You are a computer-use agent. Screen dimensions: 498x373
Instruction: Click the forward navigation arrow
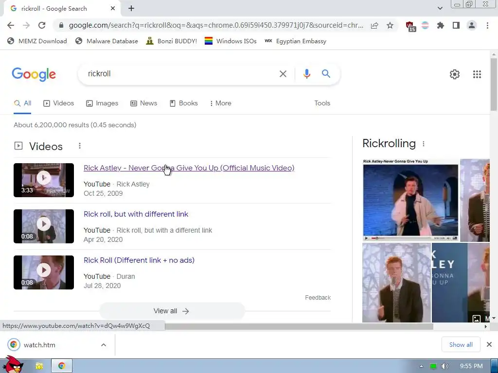coord(26,25)
